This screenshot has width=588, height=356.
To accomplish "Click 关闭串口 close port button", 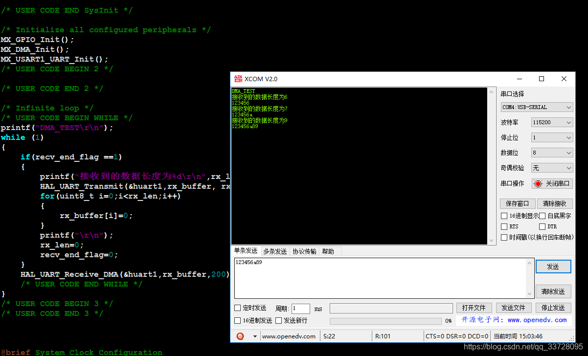I will pyautogui.click(x=552, y=184).
